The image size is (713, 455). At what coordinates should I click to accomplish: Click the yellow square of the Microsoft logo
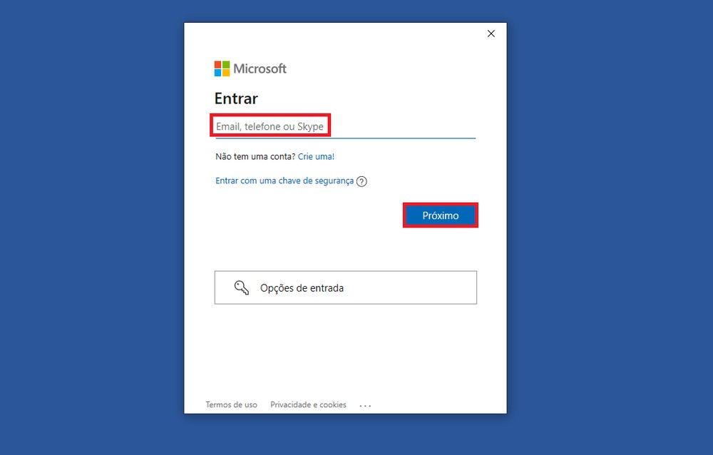click(226, 73)
